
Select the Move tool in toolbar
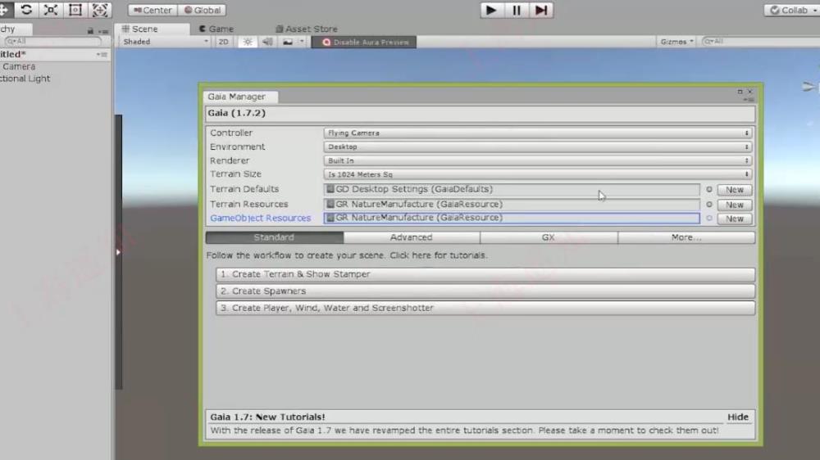pyautogui.click(x=4, y=10)
